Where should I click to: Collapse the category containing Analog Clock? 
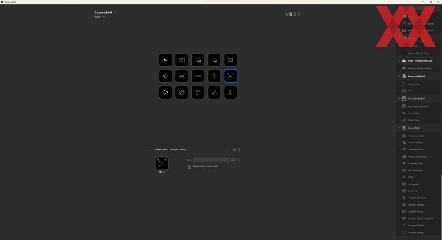click(x=399, y=77)
